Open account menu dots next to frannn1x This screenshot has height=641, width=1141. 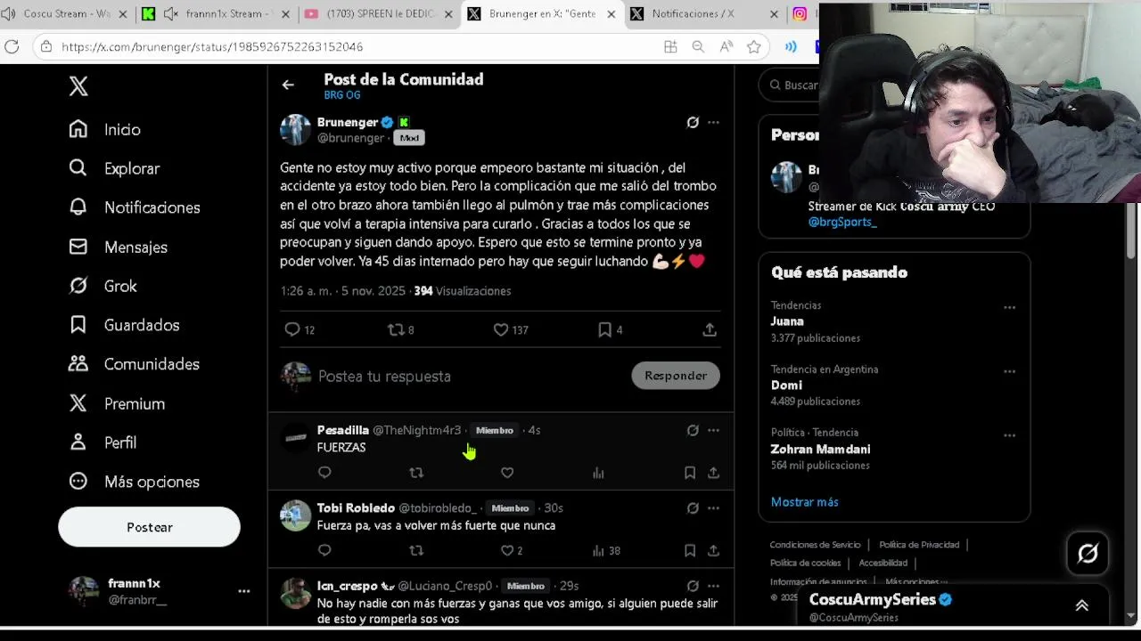[243, 591]
